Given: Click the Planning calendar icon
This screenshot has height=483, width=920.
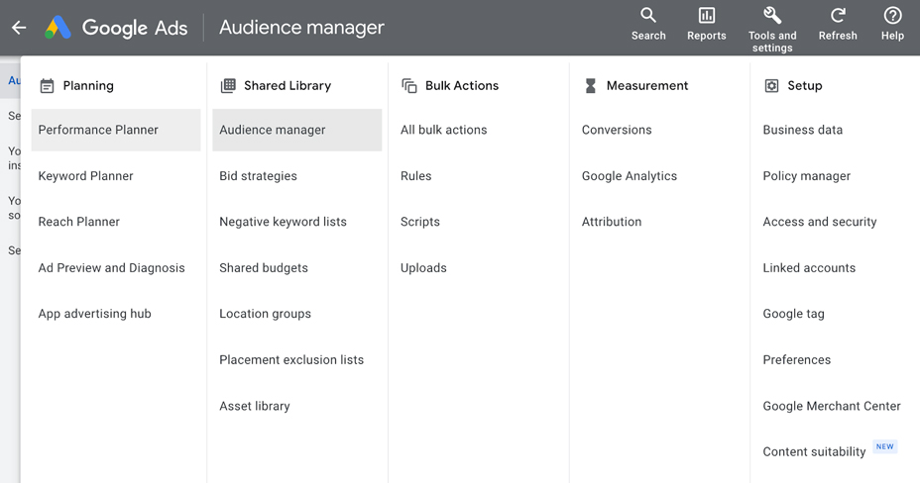Looking at the screenshot, I should click(x=47, y=86).
